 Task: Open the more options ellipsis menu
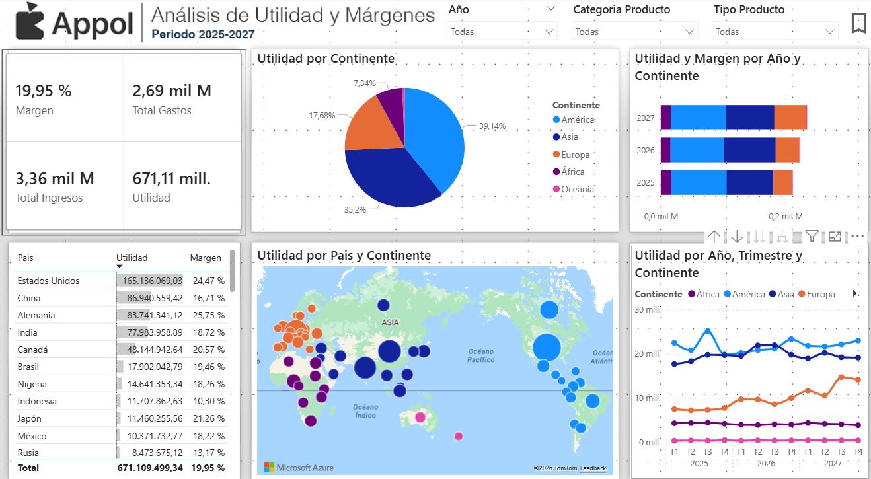pyautogui.click(x=856, y=236)
